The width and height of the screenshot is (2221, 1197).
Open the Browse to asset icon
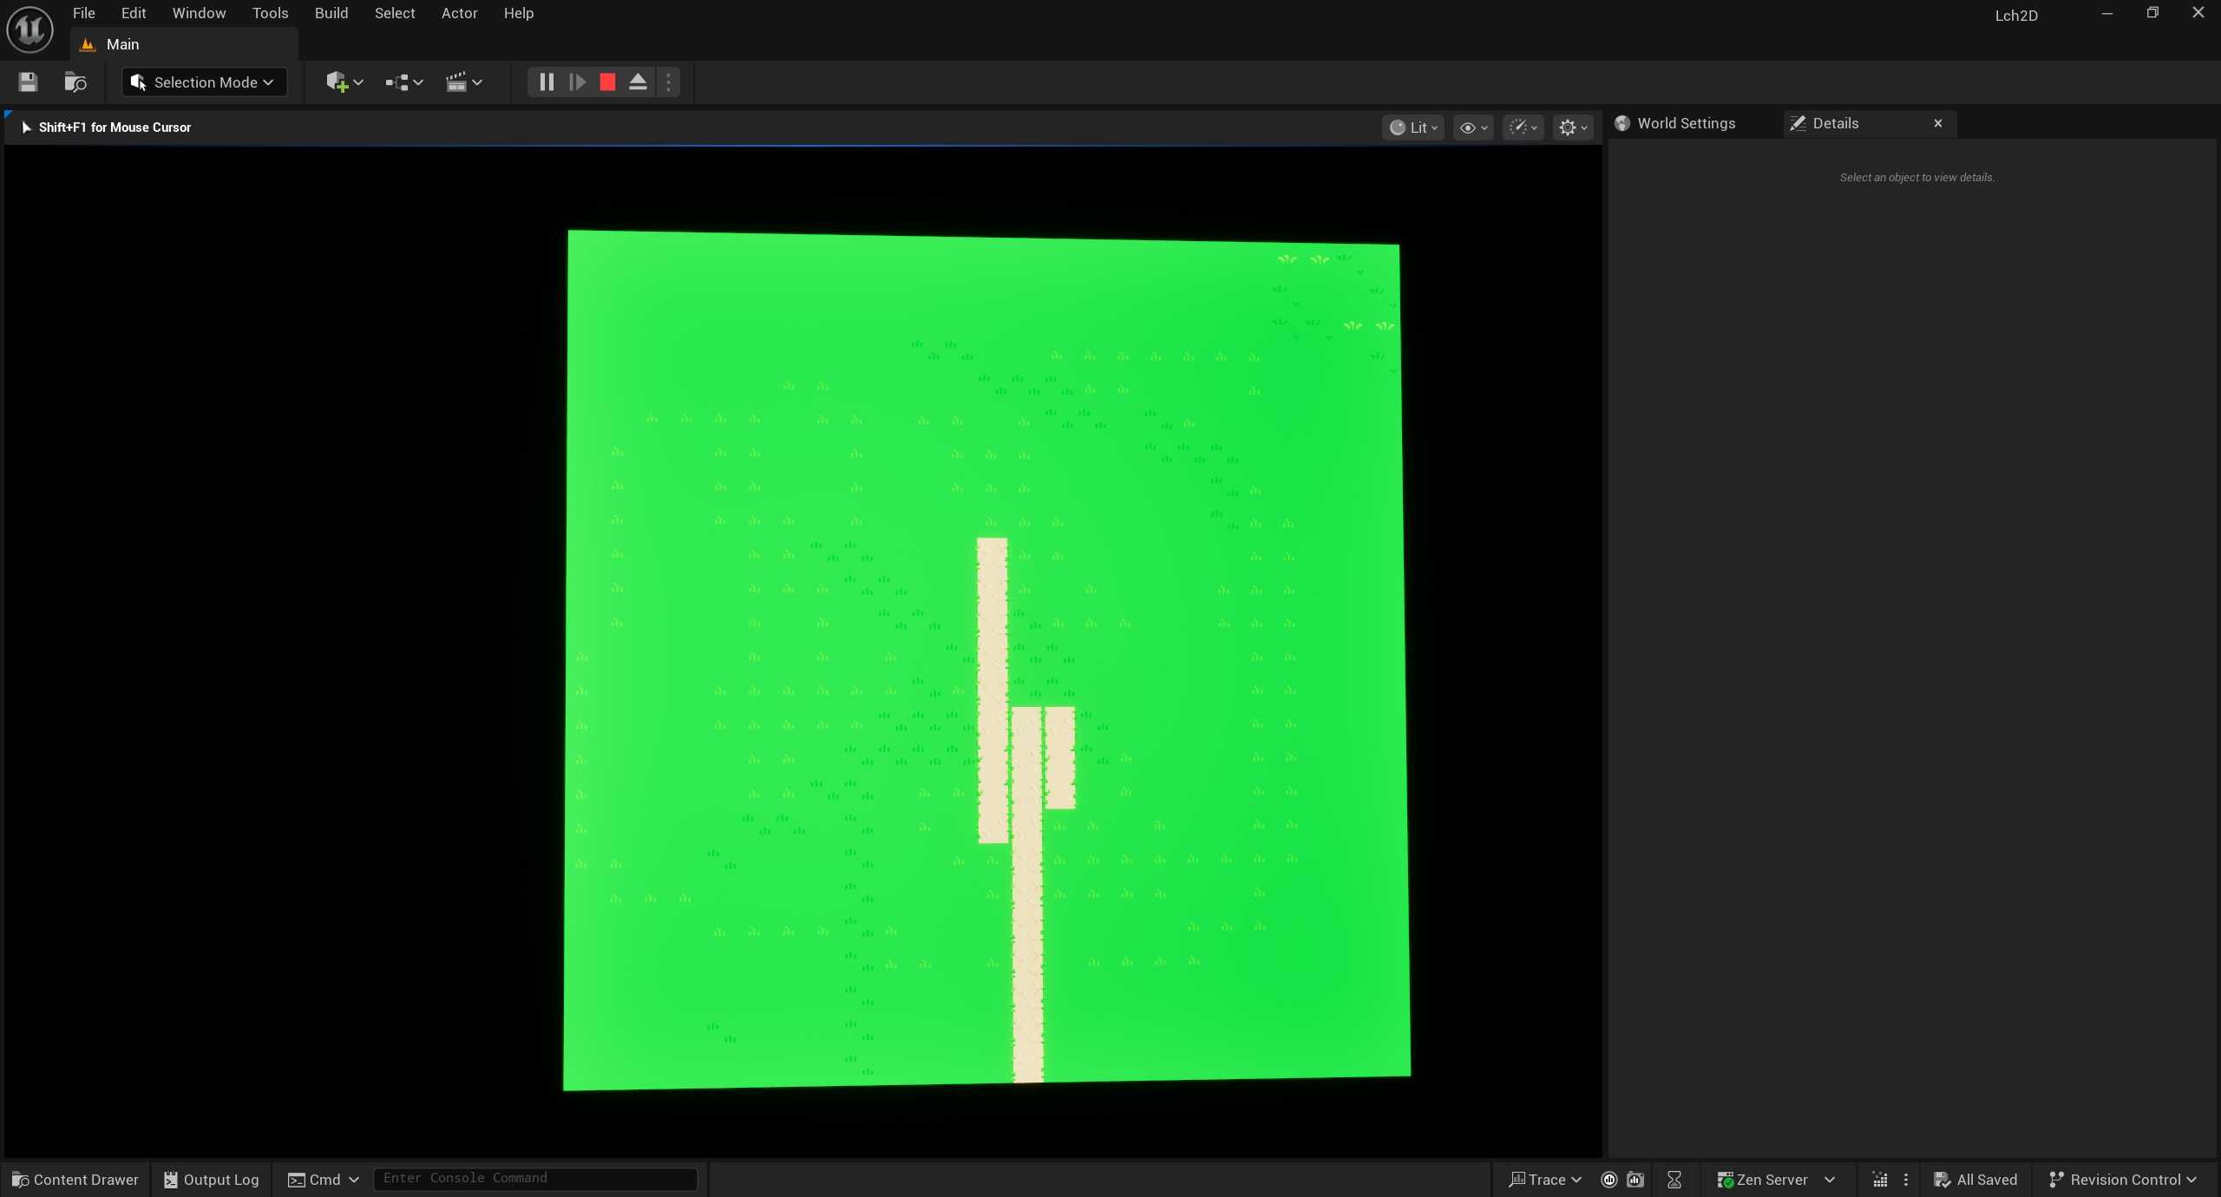(75, 82)
